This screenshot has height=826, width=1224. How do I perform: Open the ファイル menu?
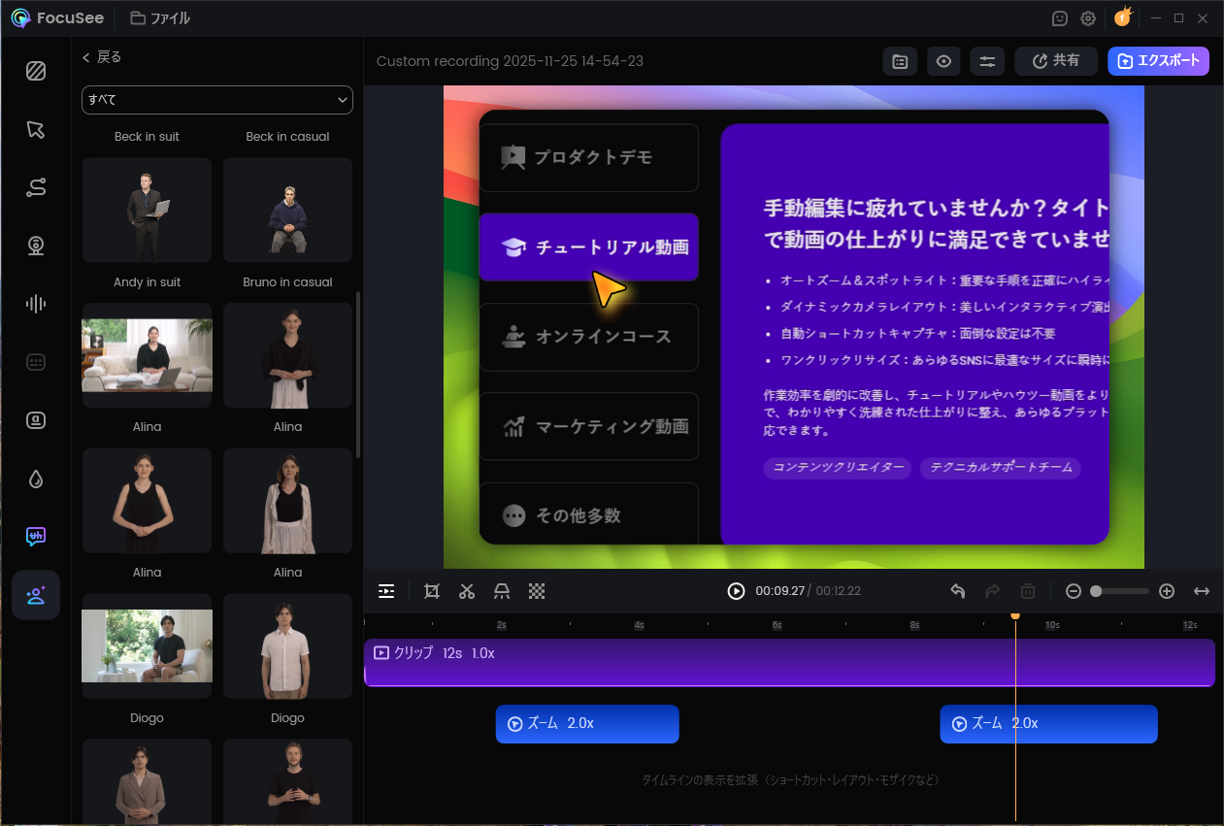point(160,18)
